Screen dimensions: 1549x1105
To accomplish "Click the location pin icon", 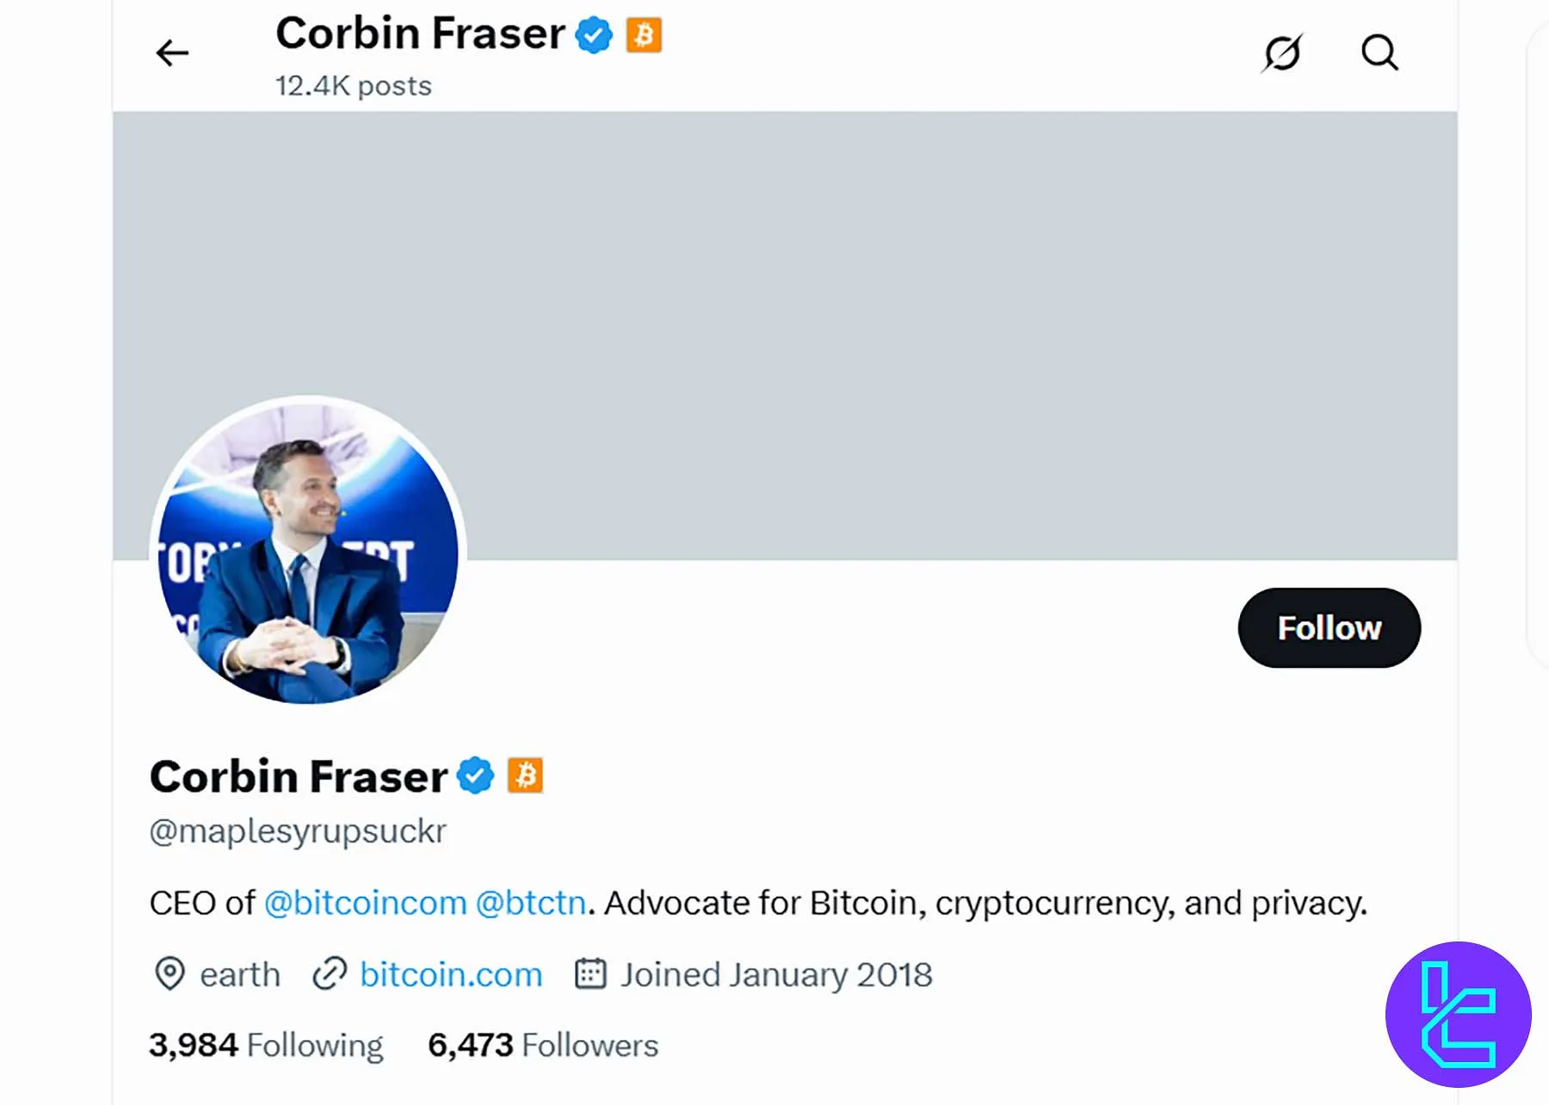I will [x=170, y=974].
